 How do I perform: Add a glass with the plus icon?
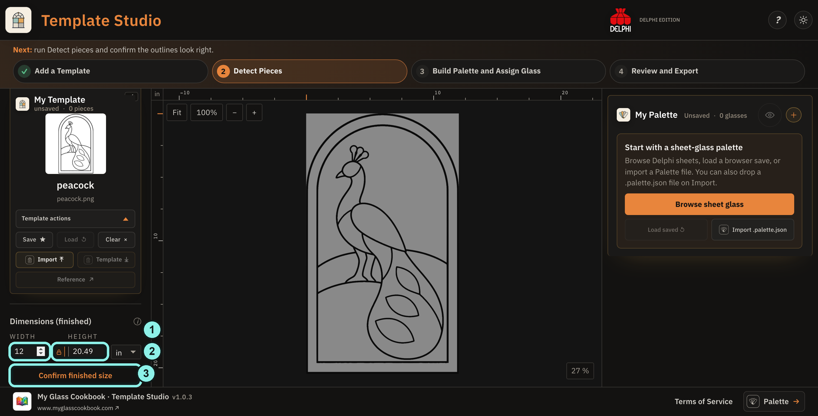793,115
